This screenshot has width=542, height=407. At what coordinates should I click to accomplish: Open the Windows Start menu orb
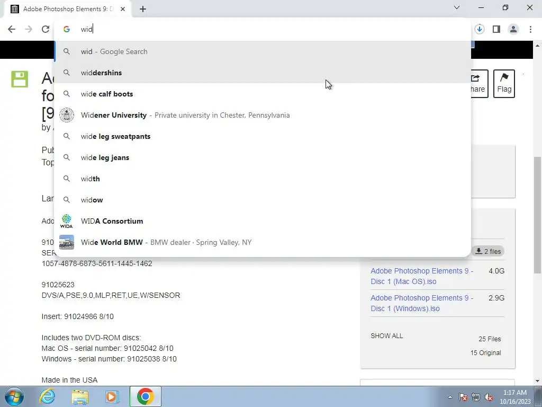pyautogui.click(x=14, y=396)
